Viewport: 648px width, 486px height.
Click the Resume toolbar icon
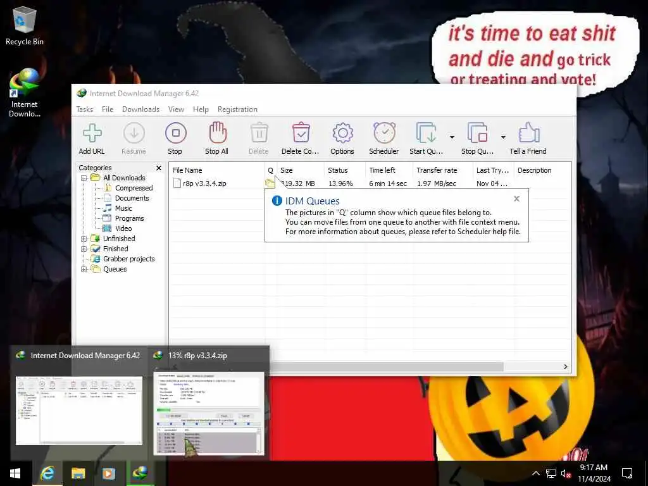tap(134, 134)
